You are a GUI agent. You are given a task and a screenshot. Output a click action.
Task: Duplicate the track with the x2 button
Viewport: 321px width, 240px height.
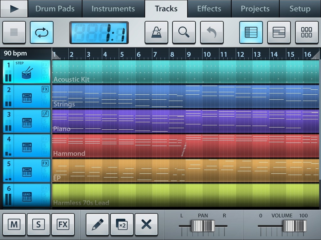[x=122, y=224]
